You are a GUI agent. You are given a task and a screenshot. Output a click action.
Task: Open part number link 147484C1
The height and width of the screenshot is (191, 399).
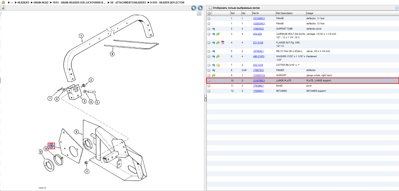coord(258,52)
